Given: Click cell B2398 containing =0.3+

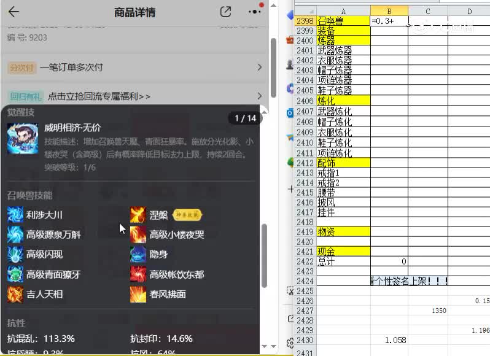Looking at the screenshot, I should pyautogui.click(x=389, y=21).
